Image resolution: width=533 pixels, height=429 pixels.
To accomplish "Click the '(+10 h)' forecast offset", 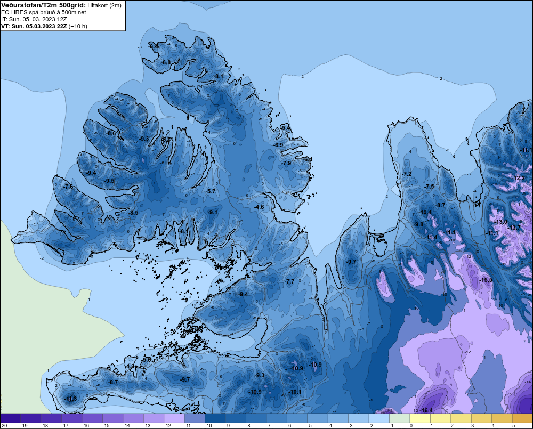I will click(x=78, y=26).
